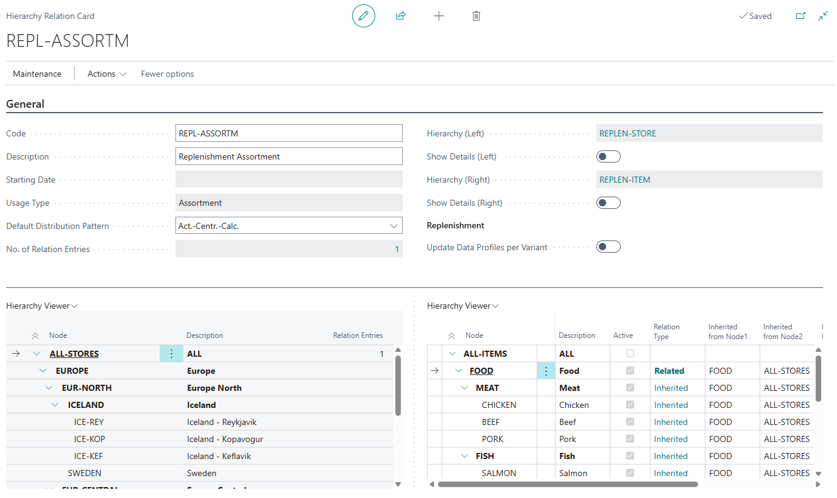
Task: Toggle Show Details (Left) switch
Action: [x=608, y=156]
